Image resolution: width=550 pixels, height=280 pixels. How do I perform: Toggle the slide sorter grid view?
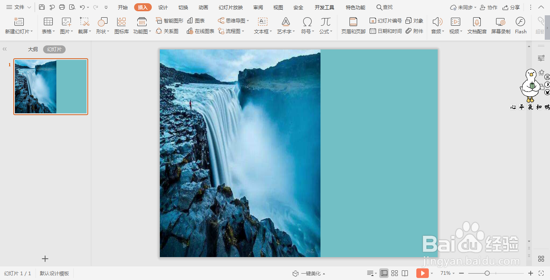pyautogui.click(x=395, y=273)
